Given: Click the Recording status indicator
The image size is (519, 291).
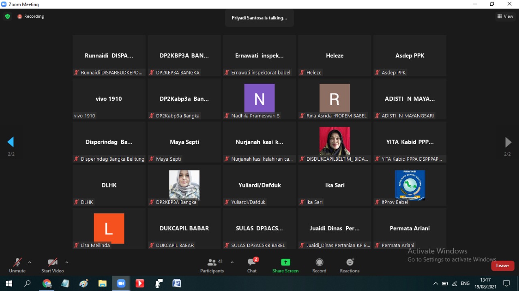Looking at the screenshot, I should click(31, 17).
